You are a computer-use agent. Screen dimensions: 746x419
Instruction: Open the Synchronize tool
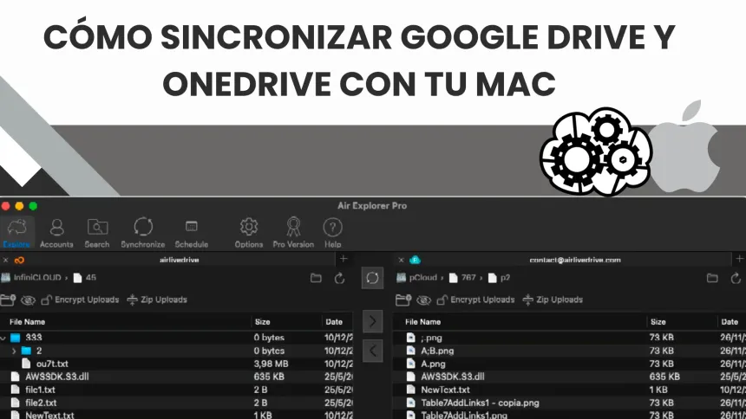(x=143, y=233)
